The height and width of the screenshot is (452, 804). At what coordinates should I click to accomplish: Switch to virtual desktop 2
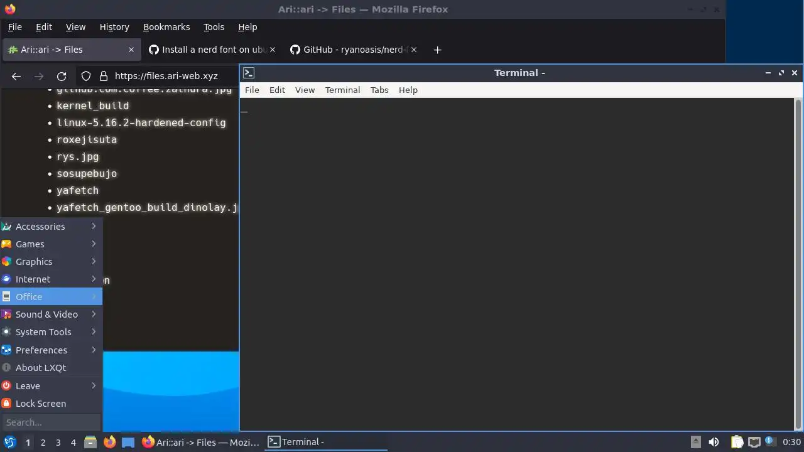click(43, 443)
